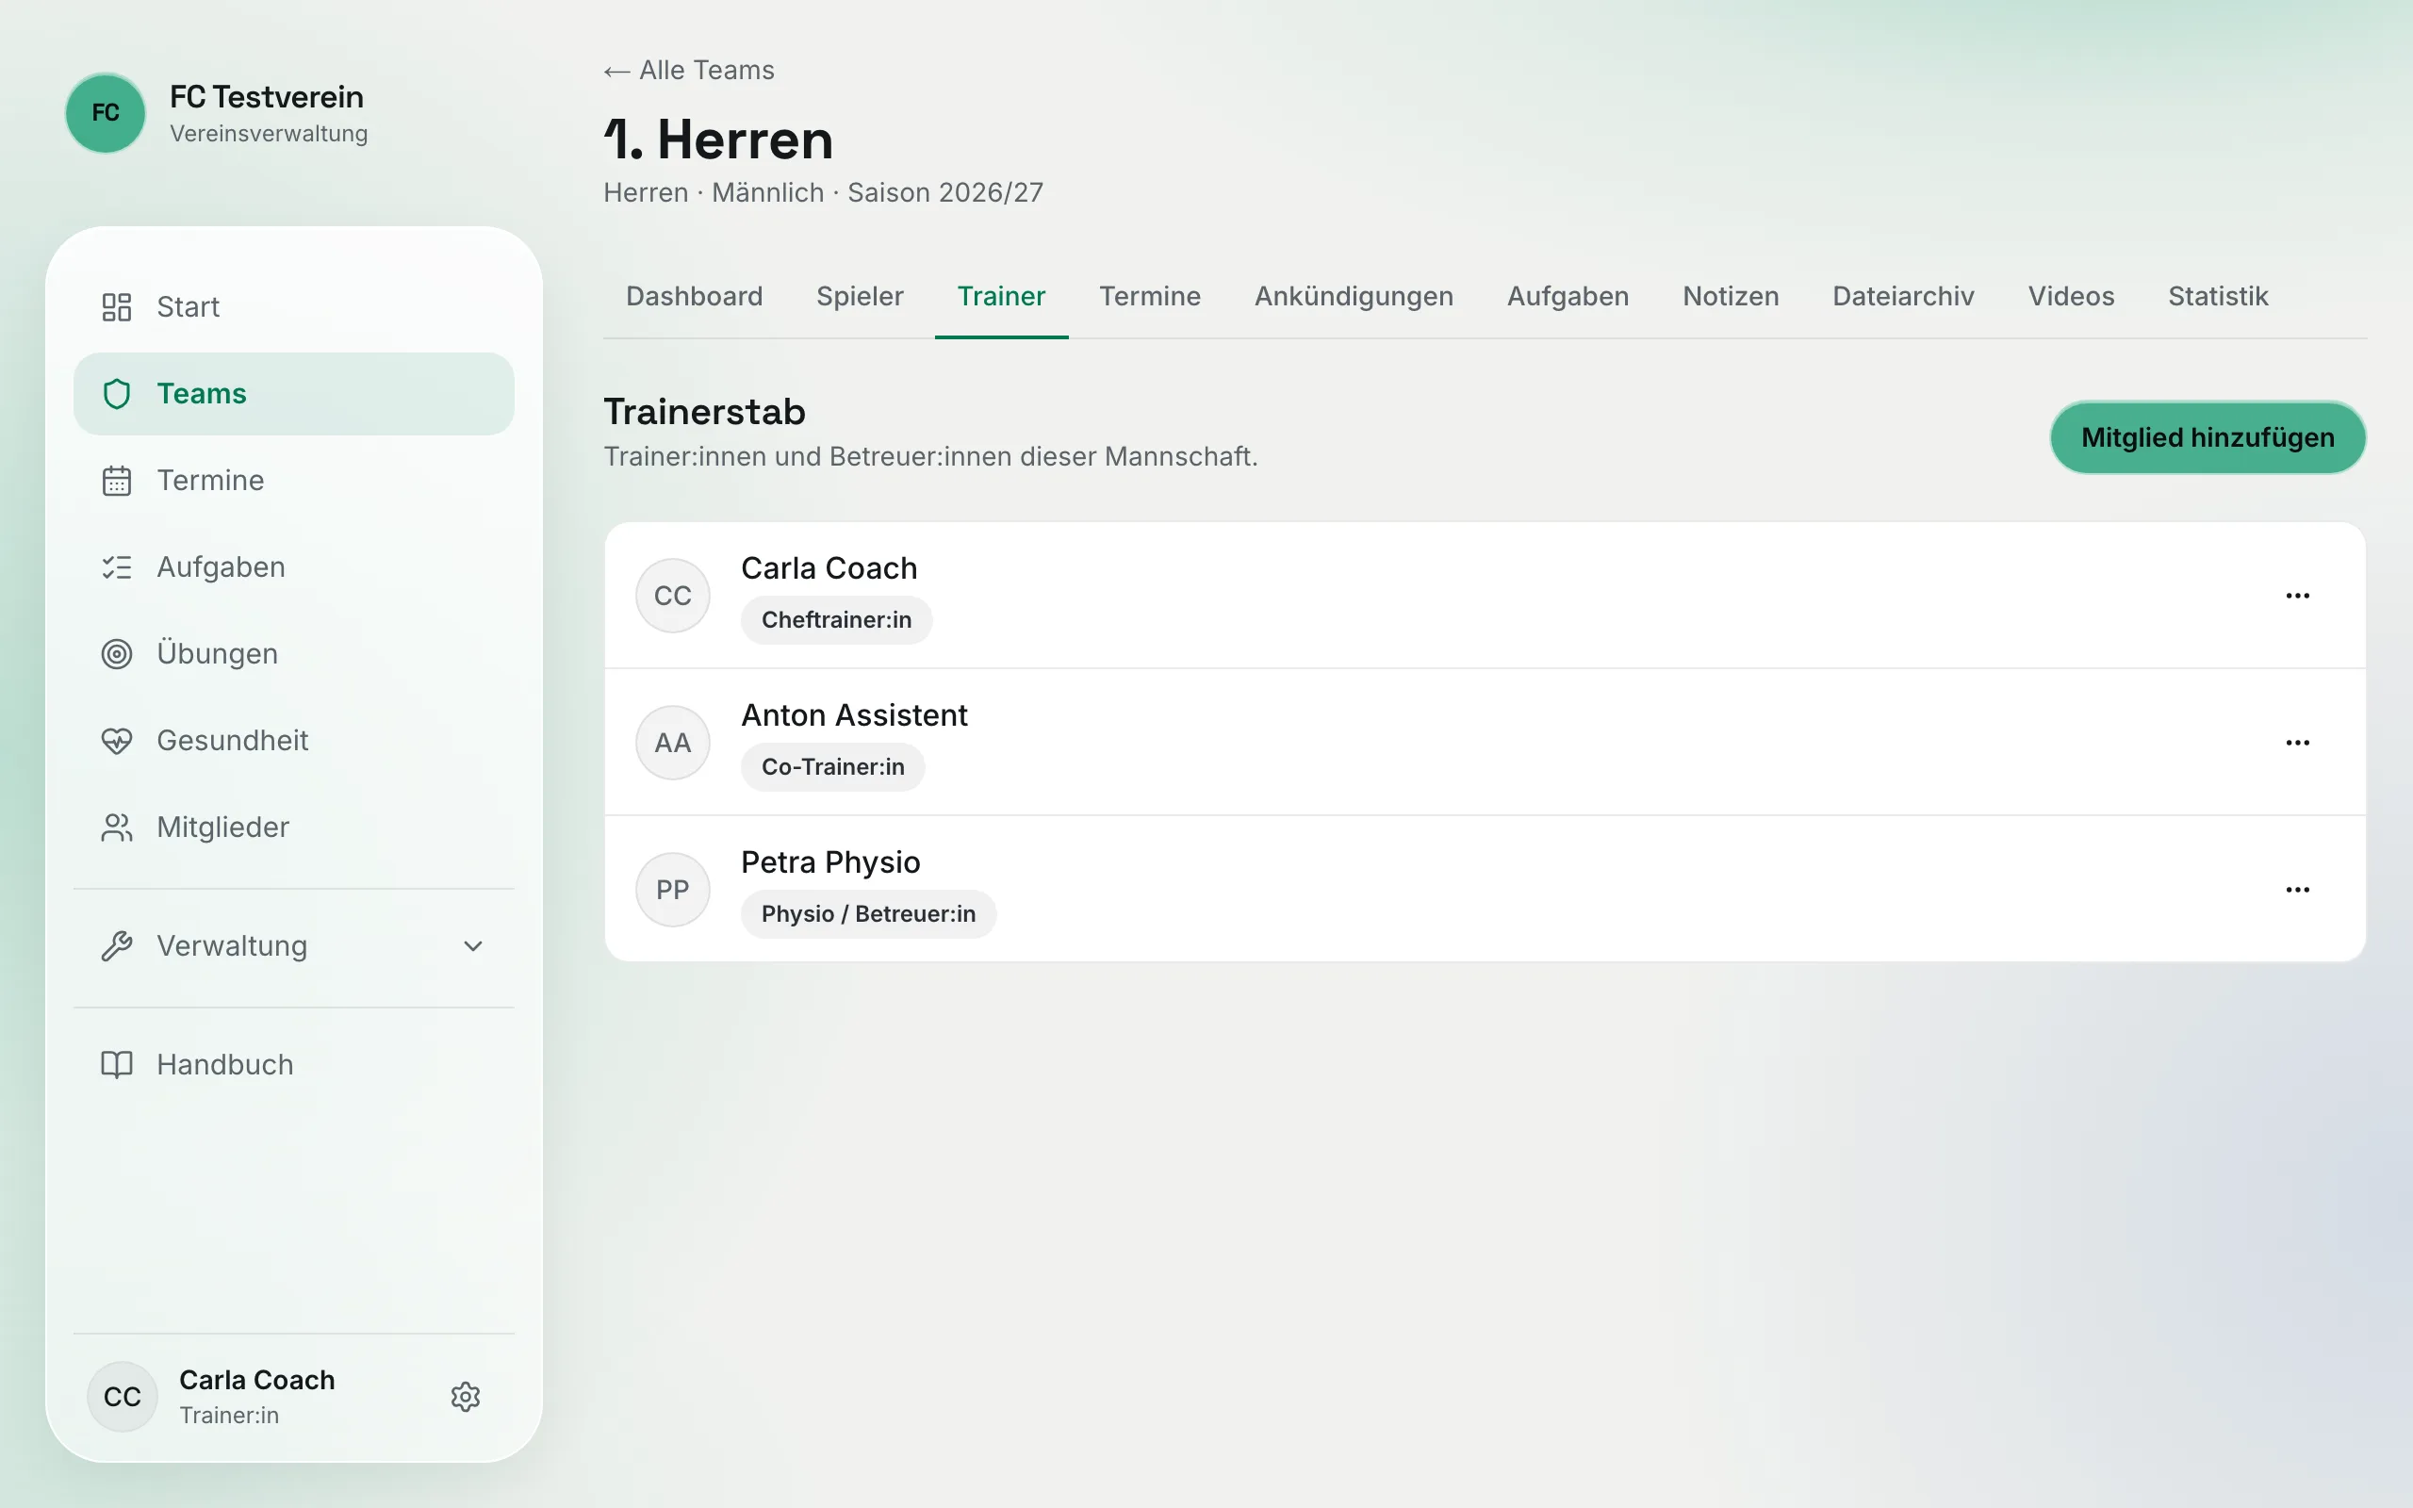Click the Petra Physio name
2413x1508 pixels.
point(830,862)
